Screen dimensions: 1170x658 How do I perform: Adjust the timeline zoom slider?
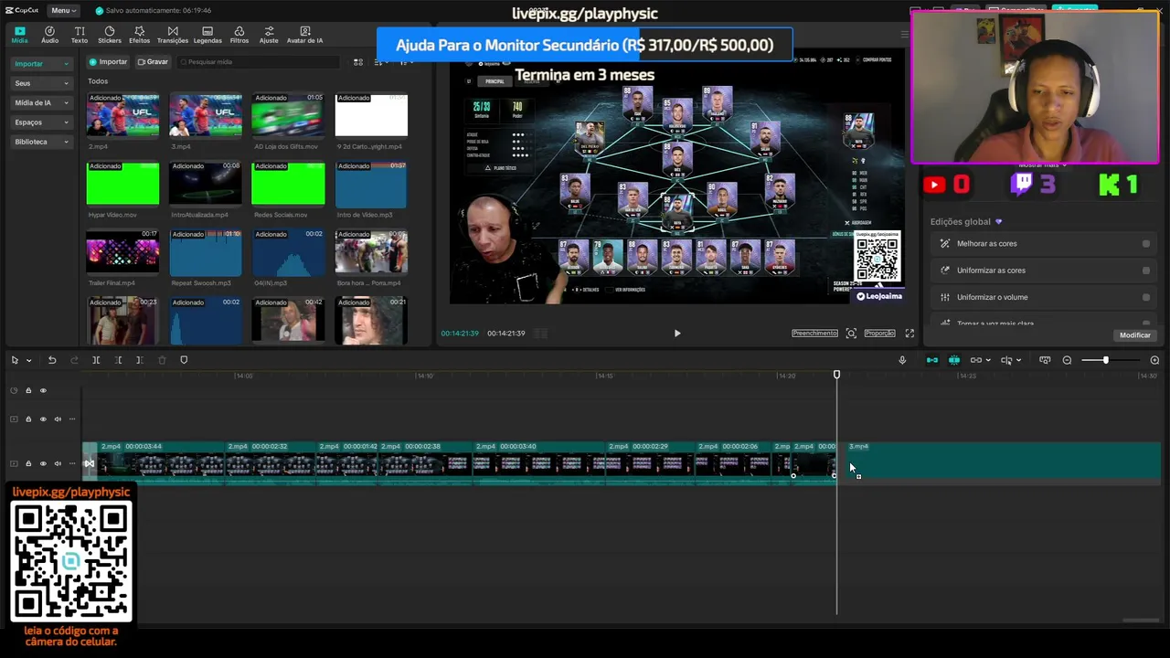1107,360
